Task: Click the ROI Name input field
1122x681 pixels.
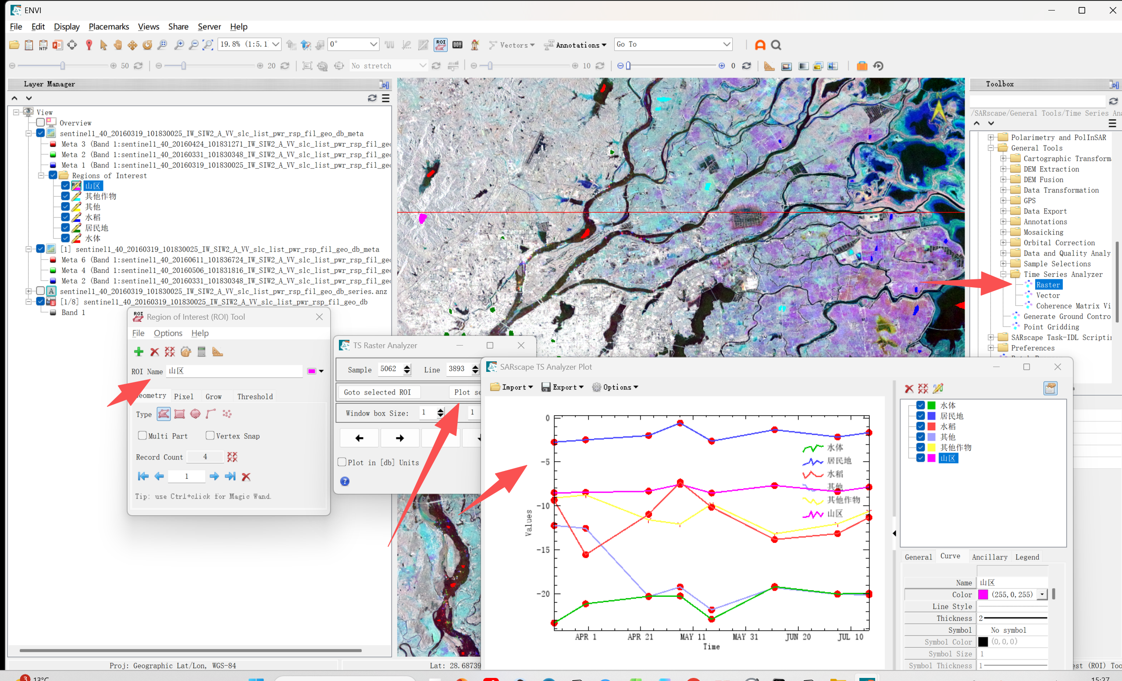Action: pyautogui.click(x=234, y=371)
